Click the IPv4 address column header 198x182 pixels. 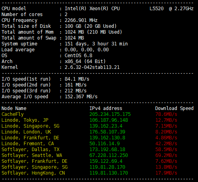click(x=106, y=108)
